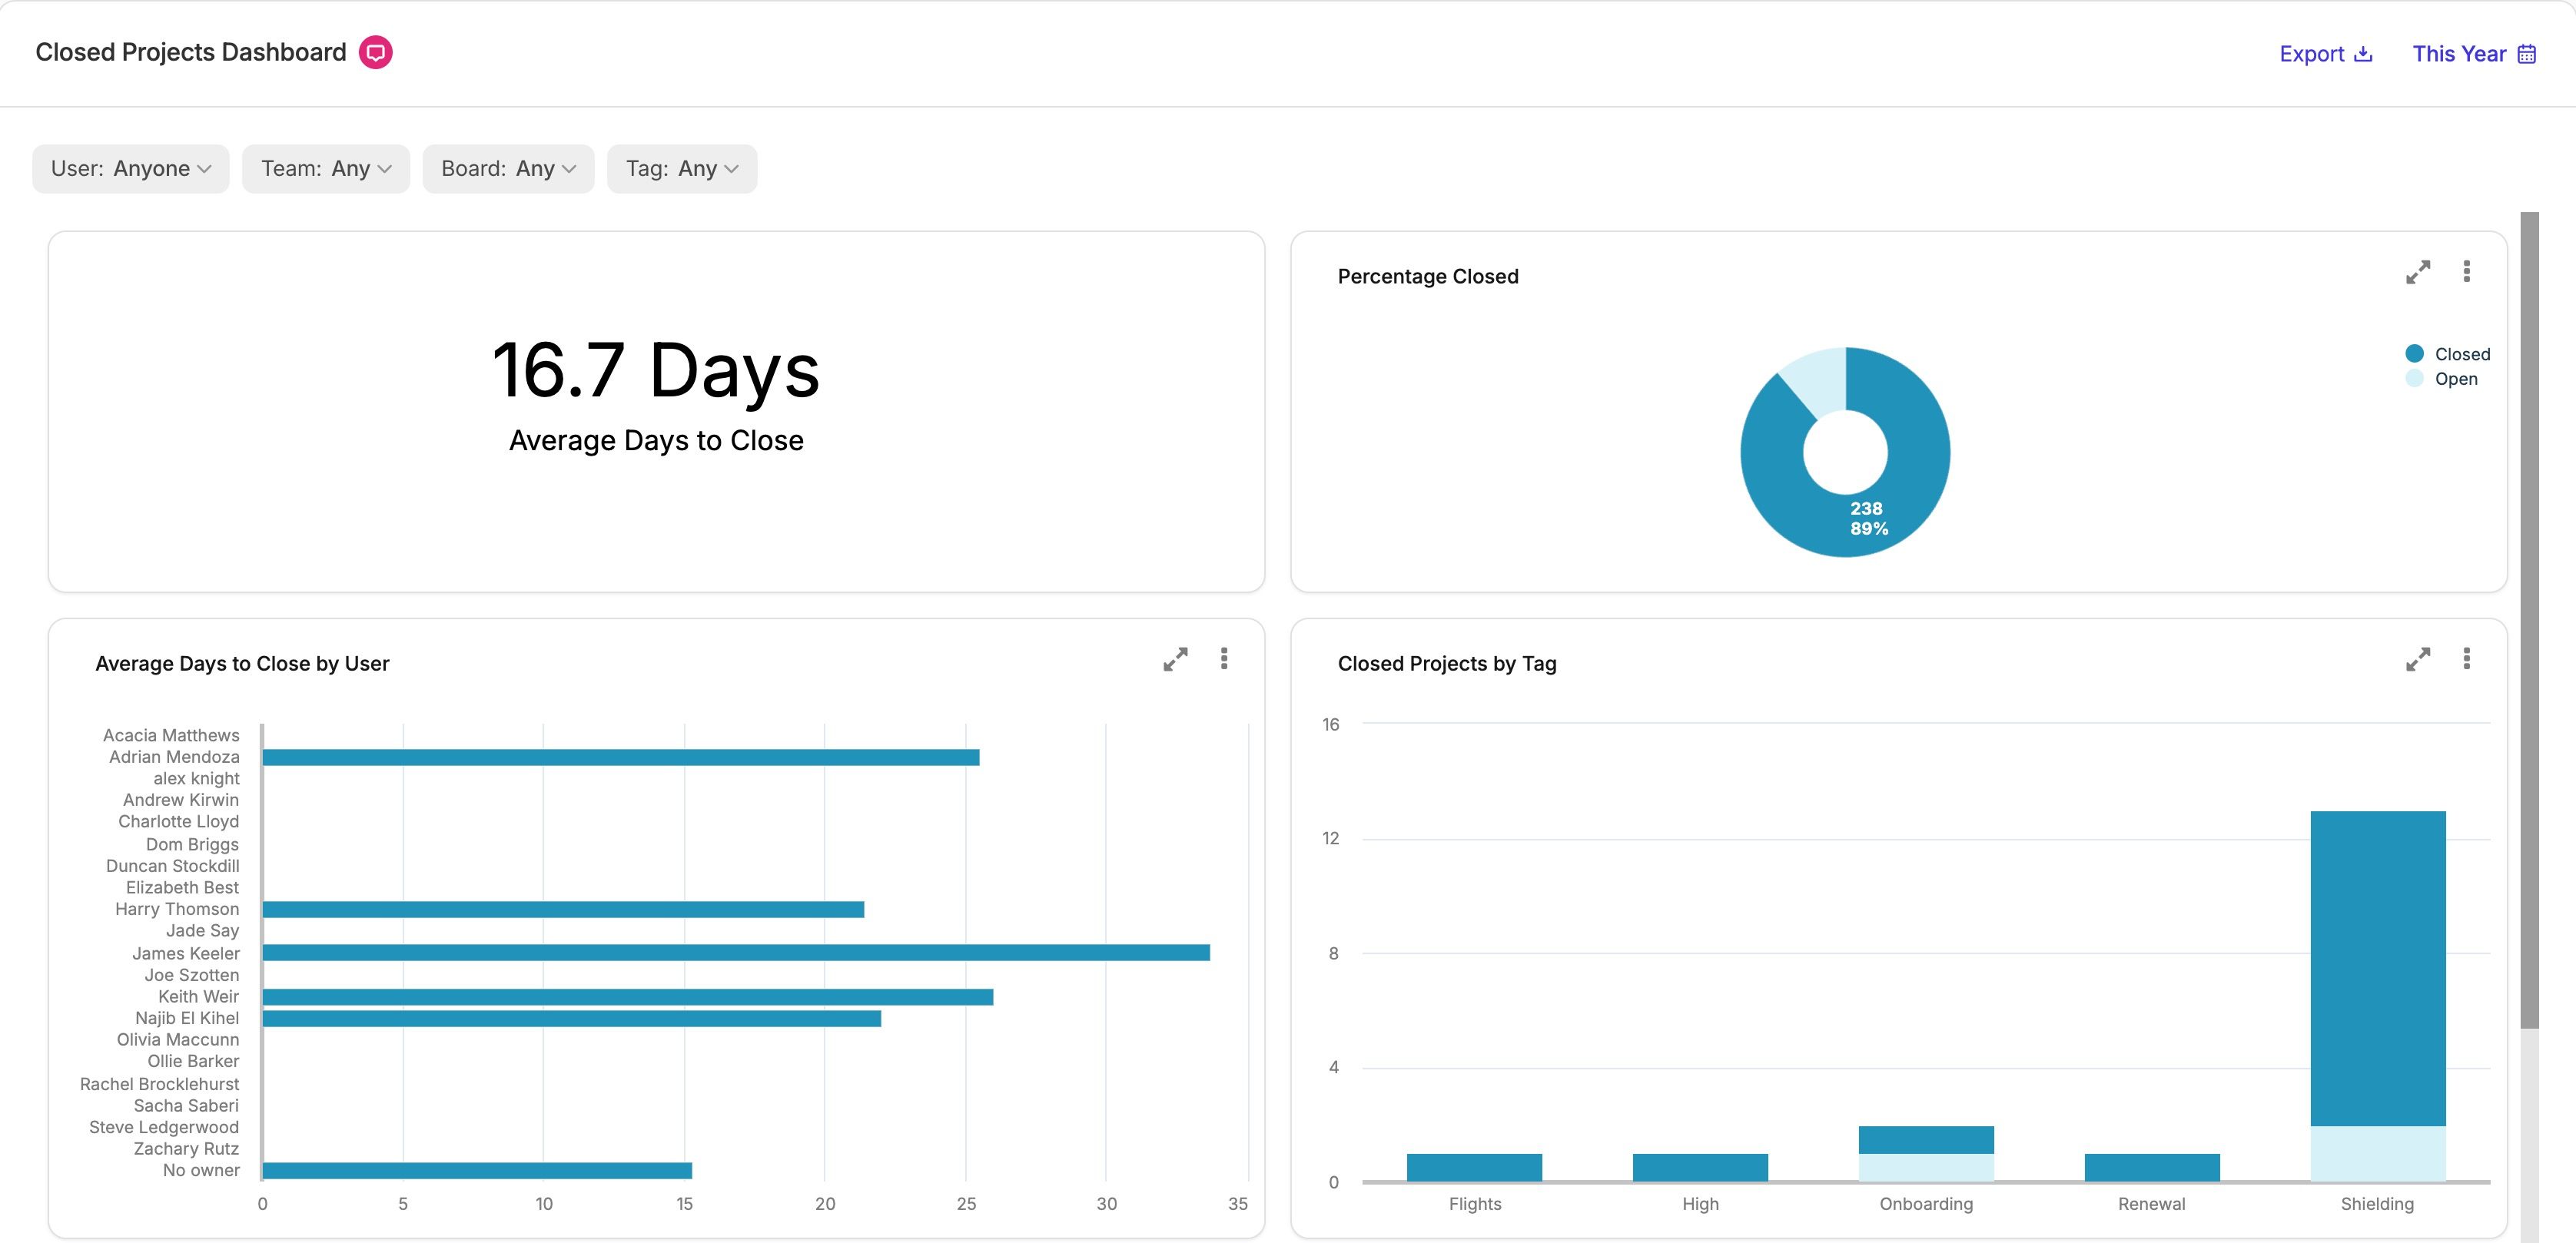Click the Onboarding x-axis label
The image size is (2576, 1243).
[1926, 1204]
